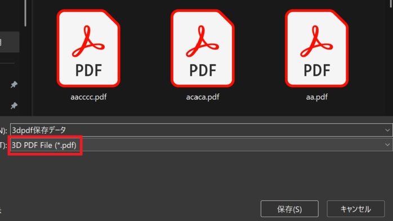Click the acaca.pdf file name label
The height and width of the screenshot is (221, 393).
pos(203,97)
